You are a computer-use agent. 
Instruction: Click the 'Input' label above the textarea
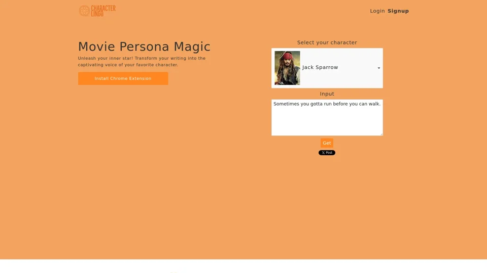tap(327, 94)
